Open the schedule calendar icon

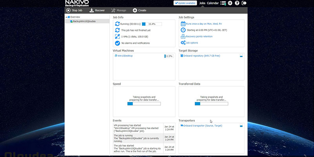point(183,24)
